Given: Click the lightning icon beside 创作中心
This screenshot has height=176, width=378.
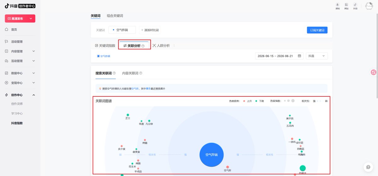Looking at the screenshot, I should (7, 95).
